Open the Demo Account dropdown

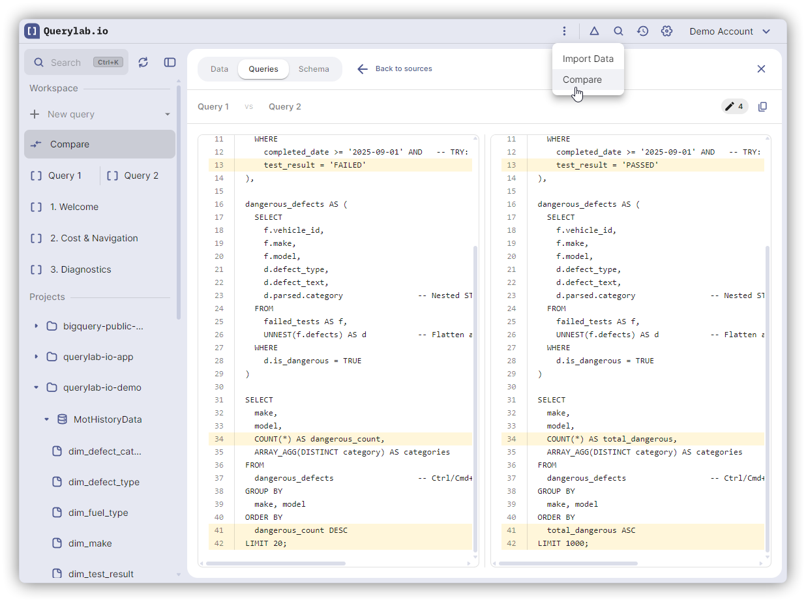(x=730, y=31)
